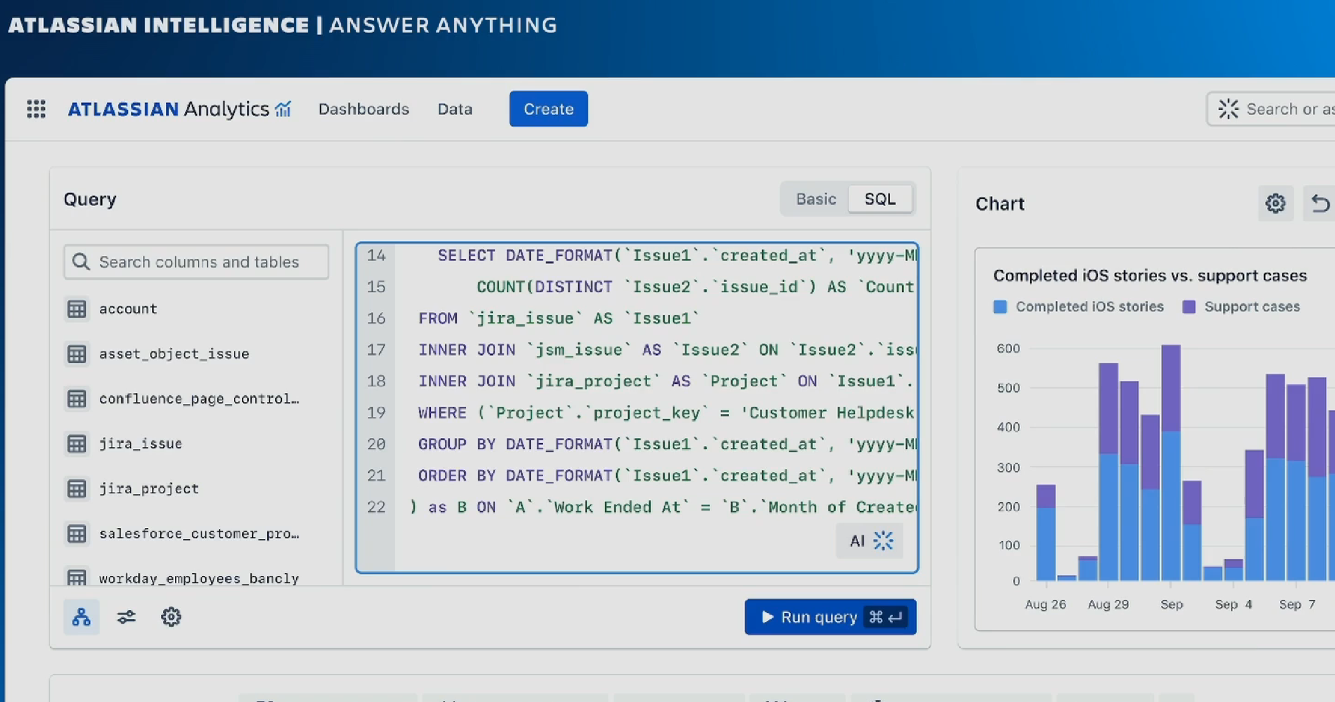Expand the account table

pos(128,309)
